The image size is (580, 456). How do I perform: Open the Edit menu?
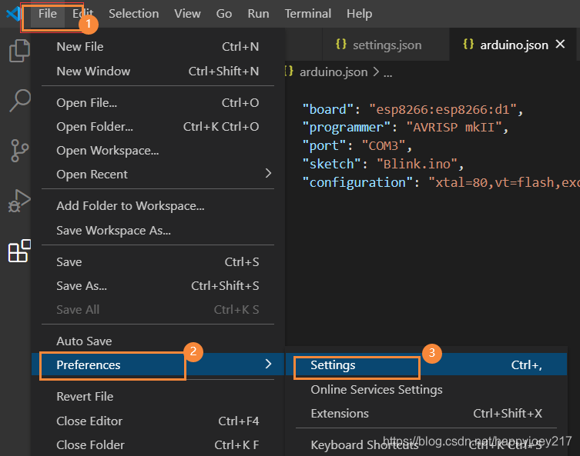(x=82, y=14)
